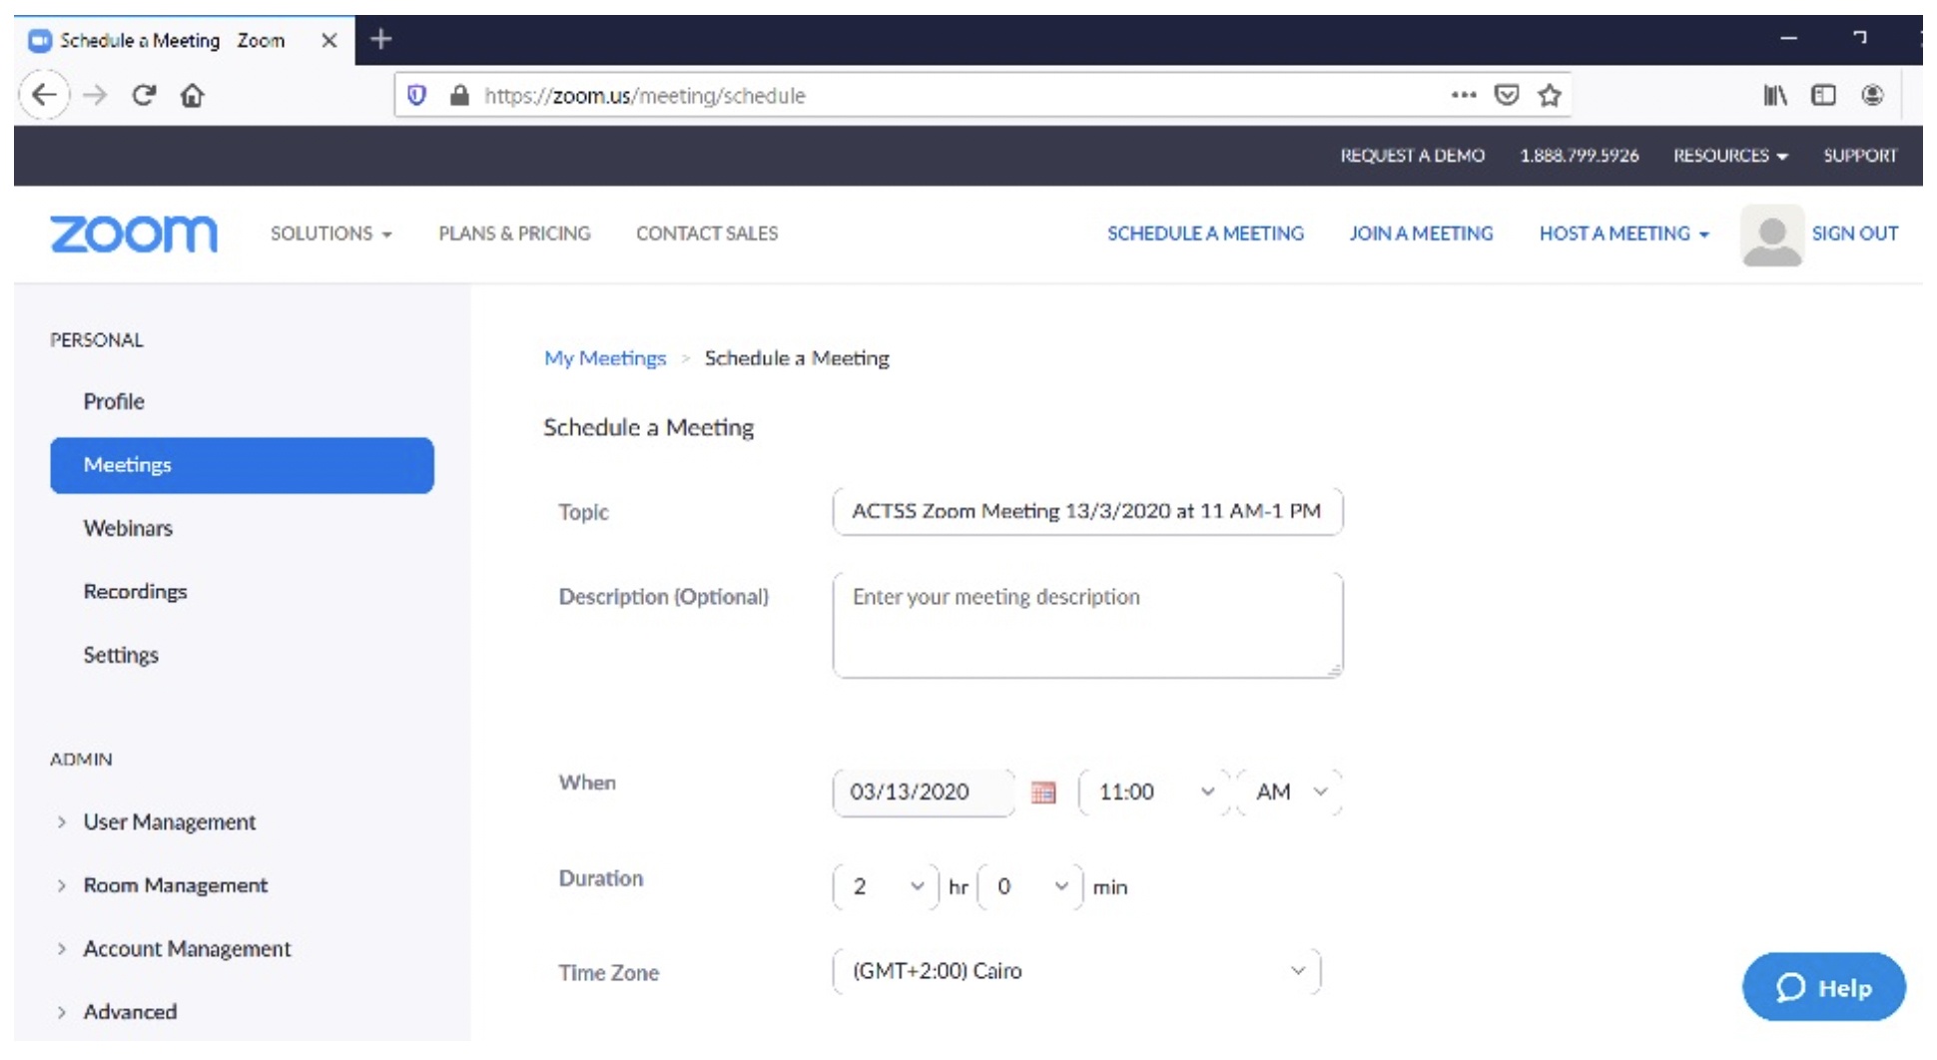Open the date picker calendar icon

coord(1043,793)
